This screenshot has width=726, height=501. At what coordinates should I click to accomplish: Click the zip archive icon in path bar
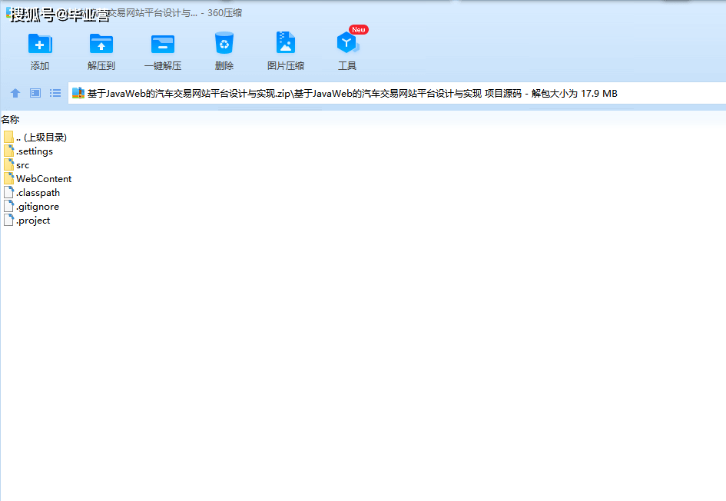[78, 94]
